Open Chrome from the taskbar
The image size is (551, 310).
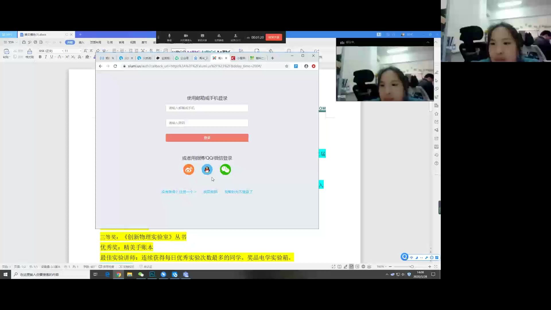pyautogui.click(x=119, y=274)
